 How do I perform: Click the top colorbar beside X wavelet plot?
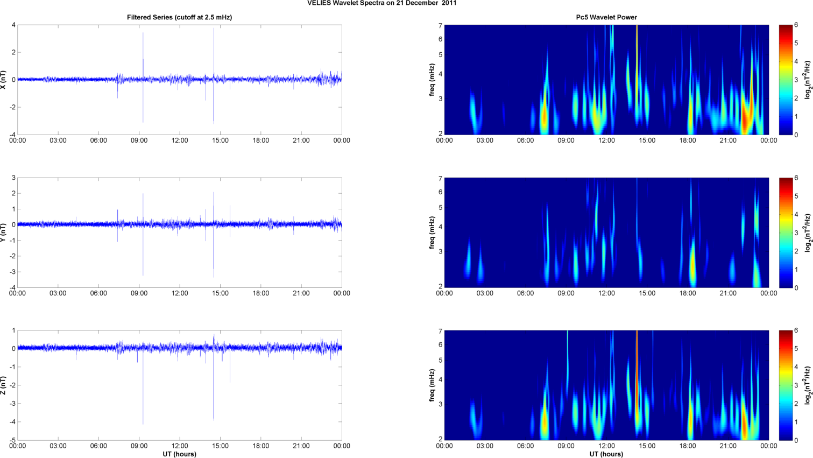click(x=786, y=80)
